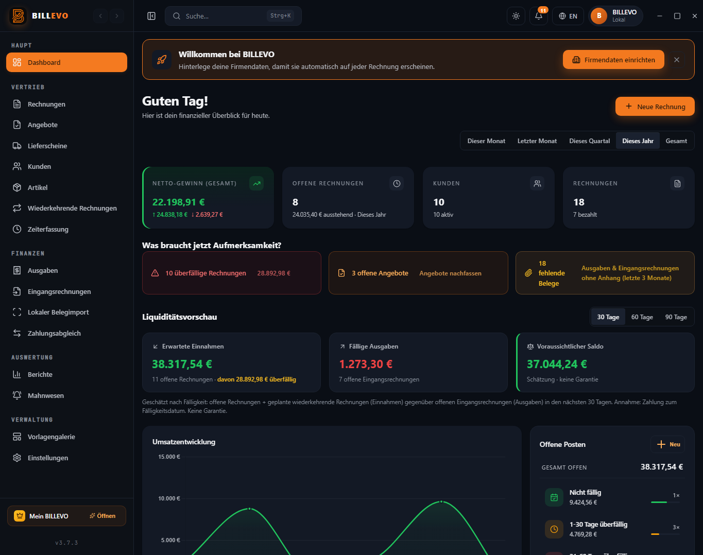Click Lokaler Belegimport scan icon
Viewport: 703px width, 555px height.
tap(17, 312)
